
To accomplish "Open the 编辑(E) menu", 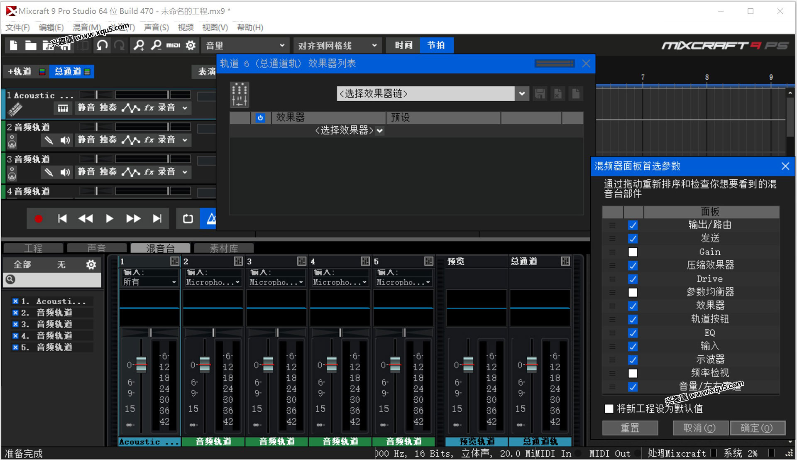I will click(x=51, y=27).
